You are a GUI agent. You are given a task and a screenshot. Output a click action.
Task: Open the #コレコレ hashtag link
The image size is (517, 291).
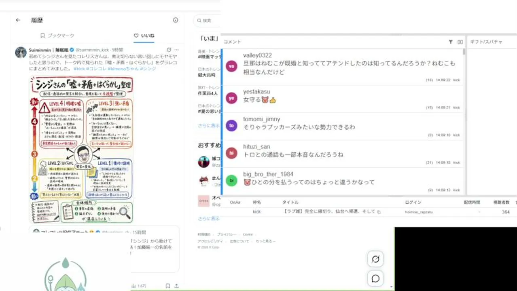coord(96,69)
